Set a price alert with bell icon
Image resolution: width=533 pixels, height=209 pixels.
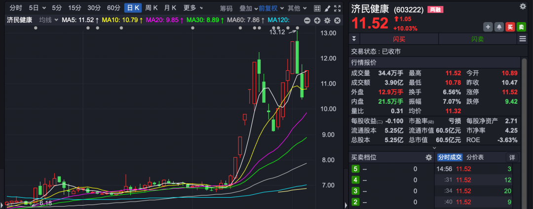coord(499,27)
